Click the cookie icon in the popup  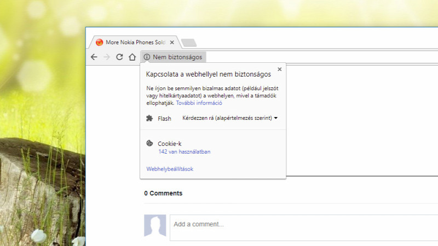pyautogui.click(x=149, y=143)
